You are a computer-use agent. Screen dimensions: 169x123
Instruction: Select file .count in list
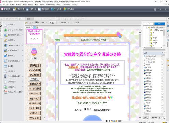coord(147,65)
